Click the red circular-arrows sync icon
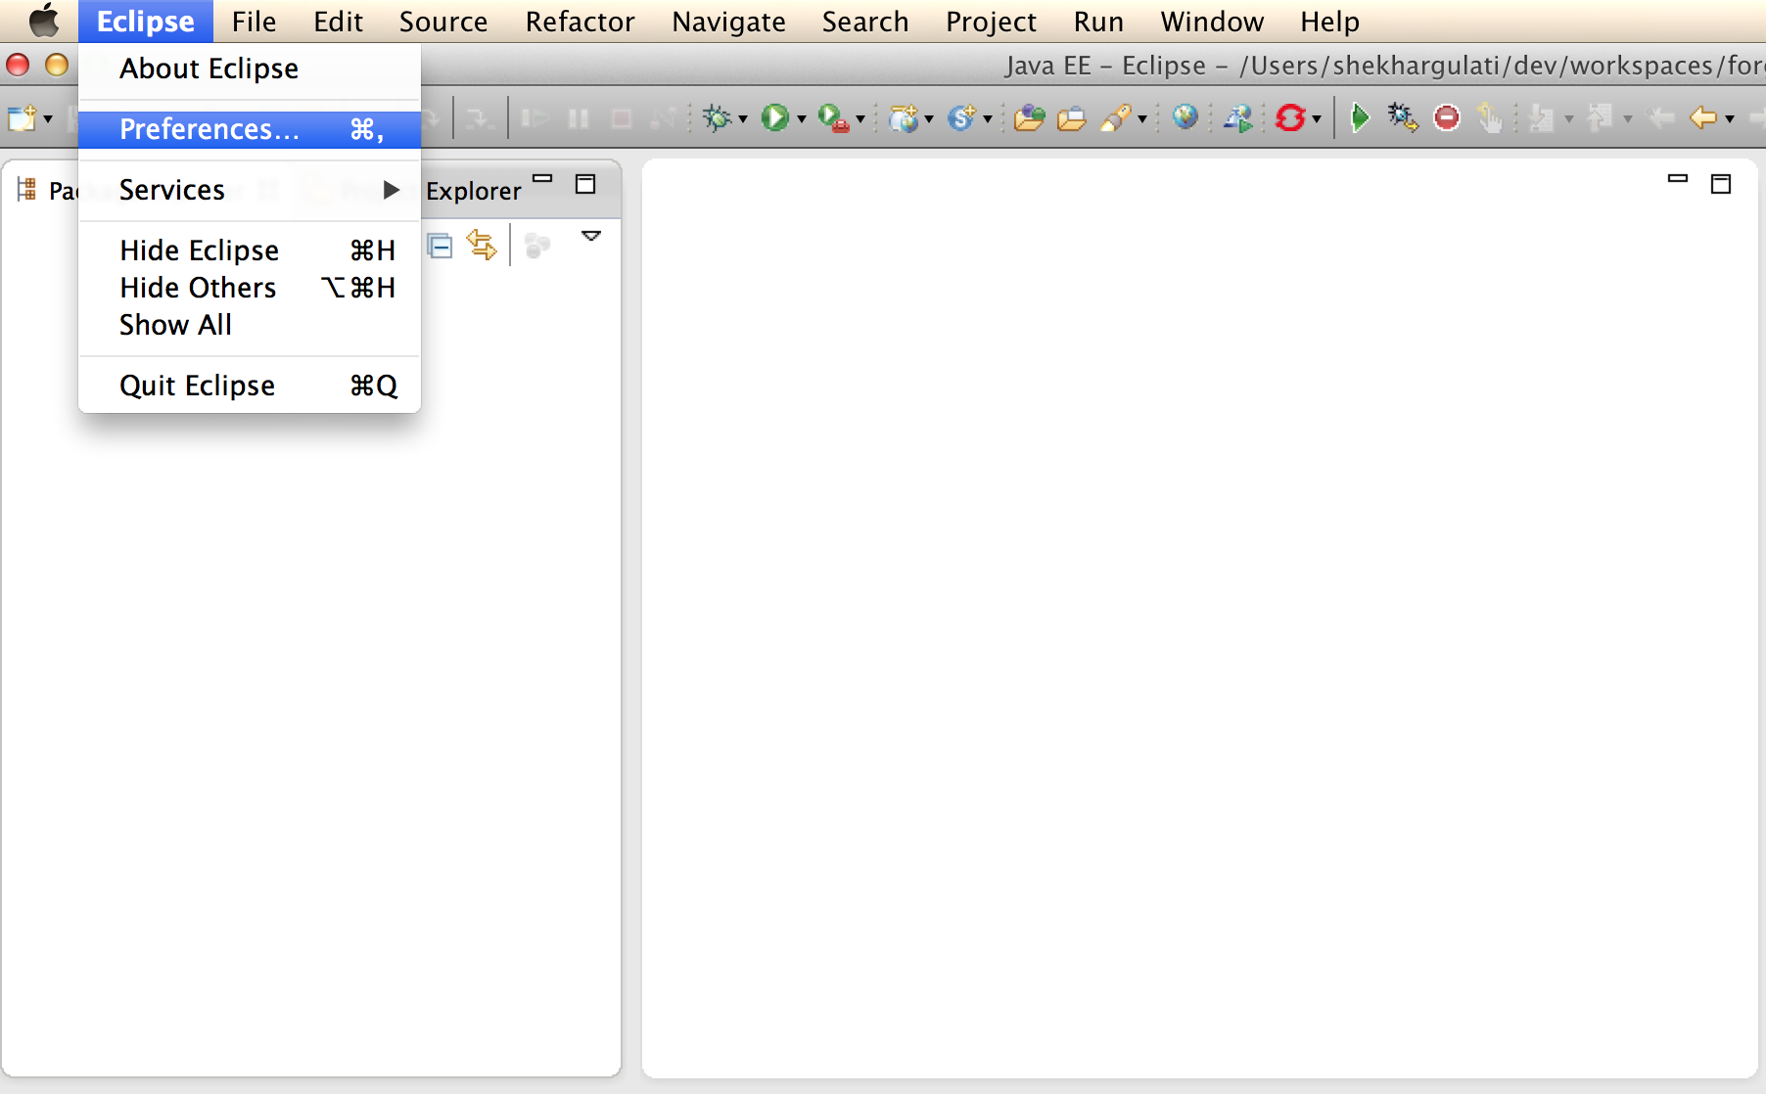Viewport: 1766px width, 1094px height. pos(1290,118)
